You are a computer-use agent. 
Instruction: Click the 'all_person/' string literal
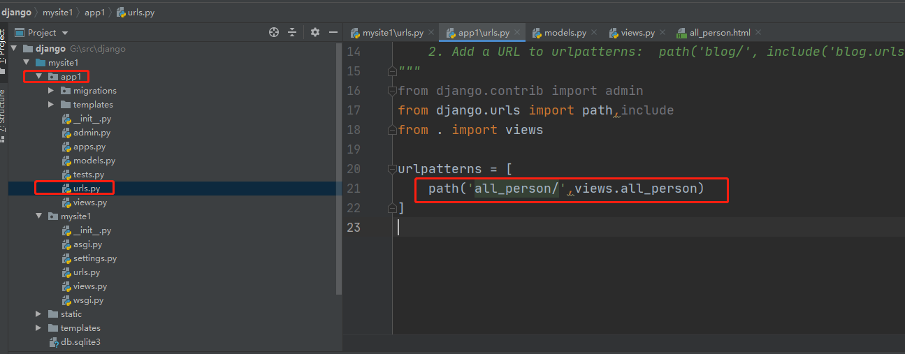pos(517,189)
